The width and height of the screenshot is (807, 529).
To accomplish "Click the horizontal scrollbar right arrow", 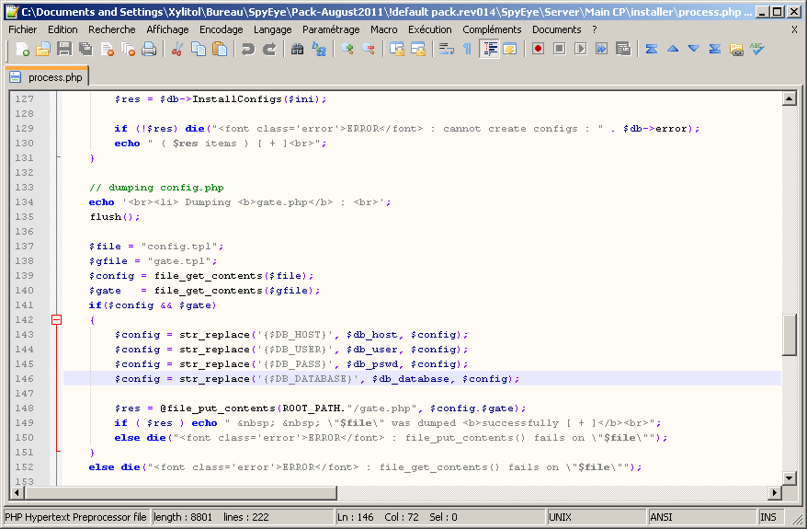I will [774, 493].
